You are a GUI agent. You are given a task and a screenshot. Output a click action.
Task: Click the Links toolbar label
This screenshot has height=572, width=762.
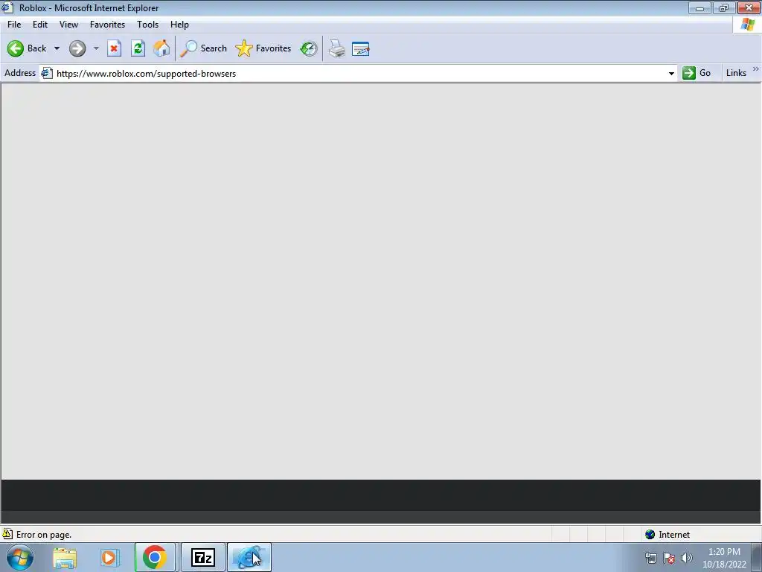736,73
